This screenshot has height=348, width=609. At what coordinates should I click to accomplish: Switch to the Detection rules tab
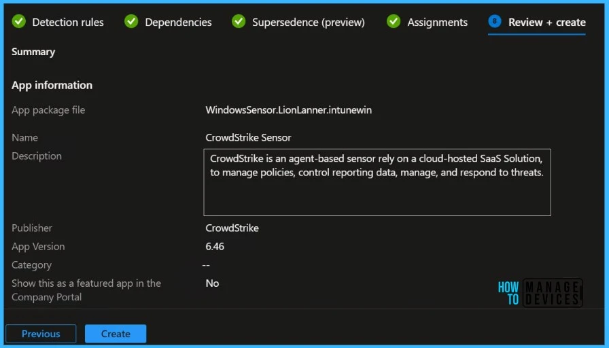pos(68,22)
